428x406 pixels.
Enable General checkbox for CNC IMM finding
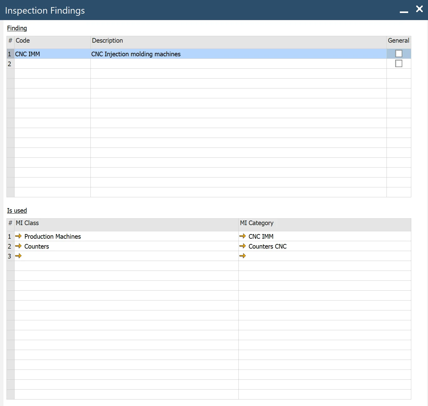(399, 54)
